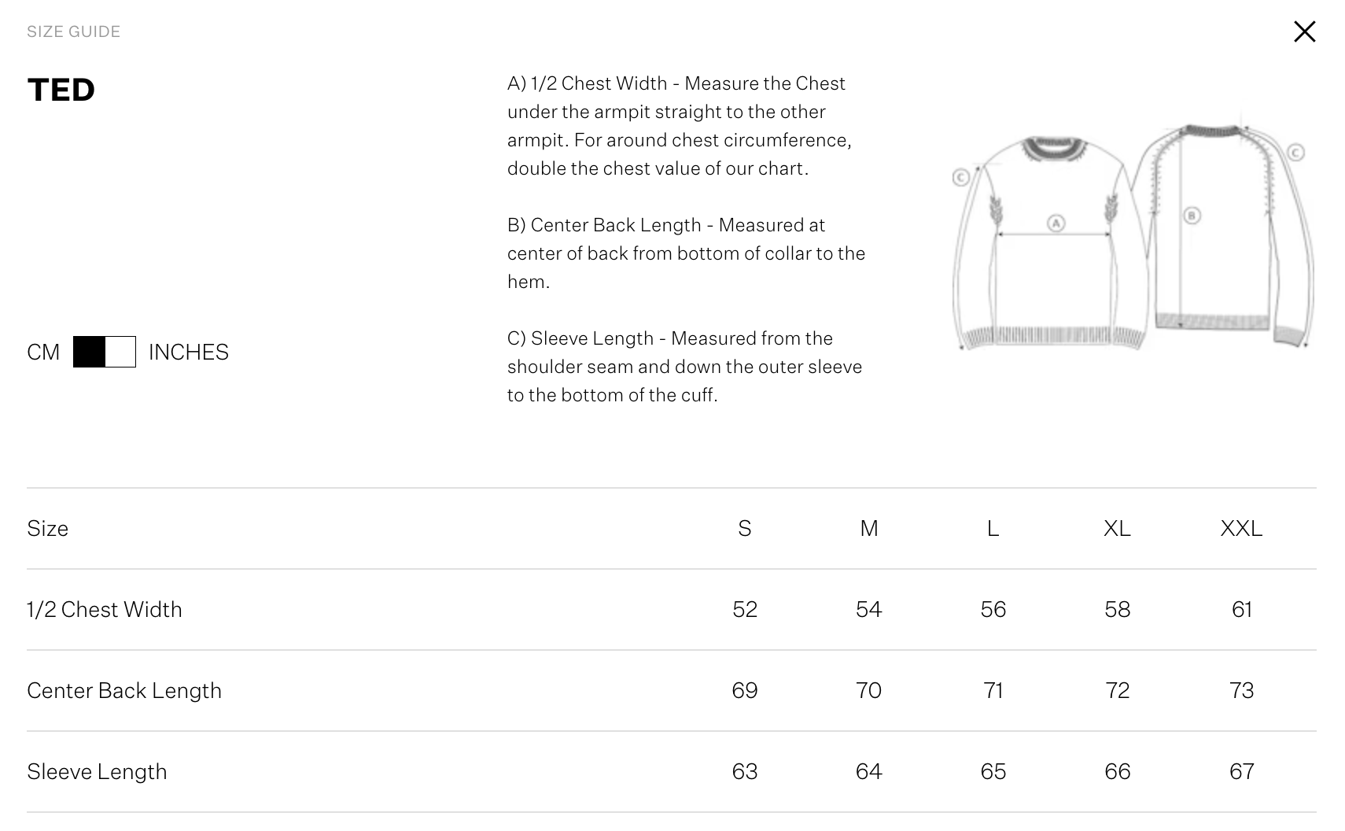Toggle the CM/INCHES unit switch
The height and width of the screenshot is (831, 1345).
point(105,352)
